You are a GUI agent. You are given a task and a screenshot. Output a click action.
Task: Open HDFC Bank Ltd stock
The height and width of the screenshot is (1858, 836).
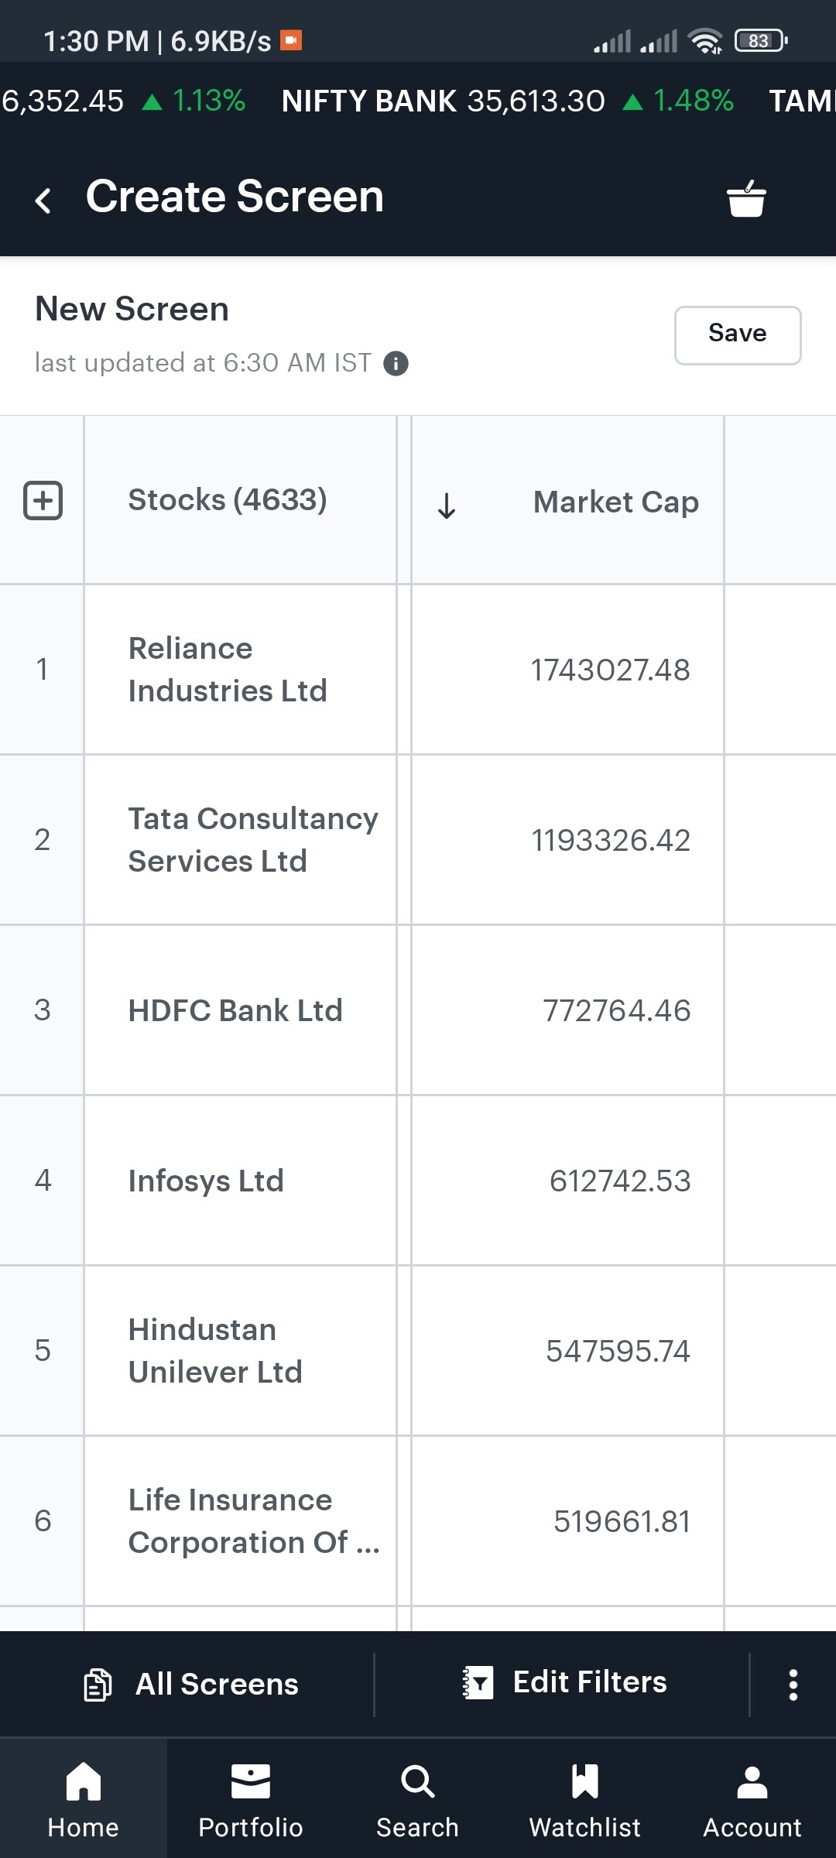coord(235,1010)
